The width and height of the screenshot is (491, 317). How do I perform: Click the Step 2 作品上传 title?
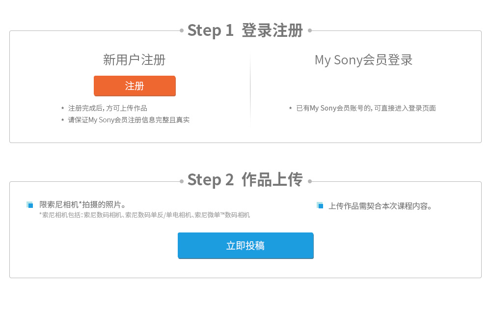pyautogui.click(x=245, y=180)
